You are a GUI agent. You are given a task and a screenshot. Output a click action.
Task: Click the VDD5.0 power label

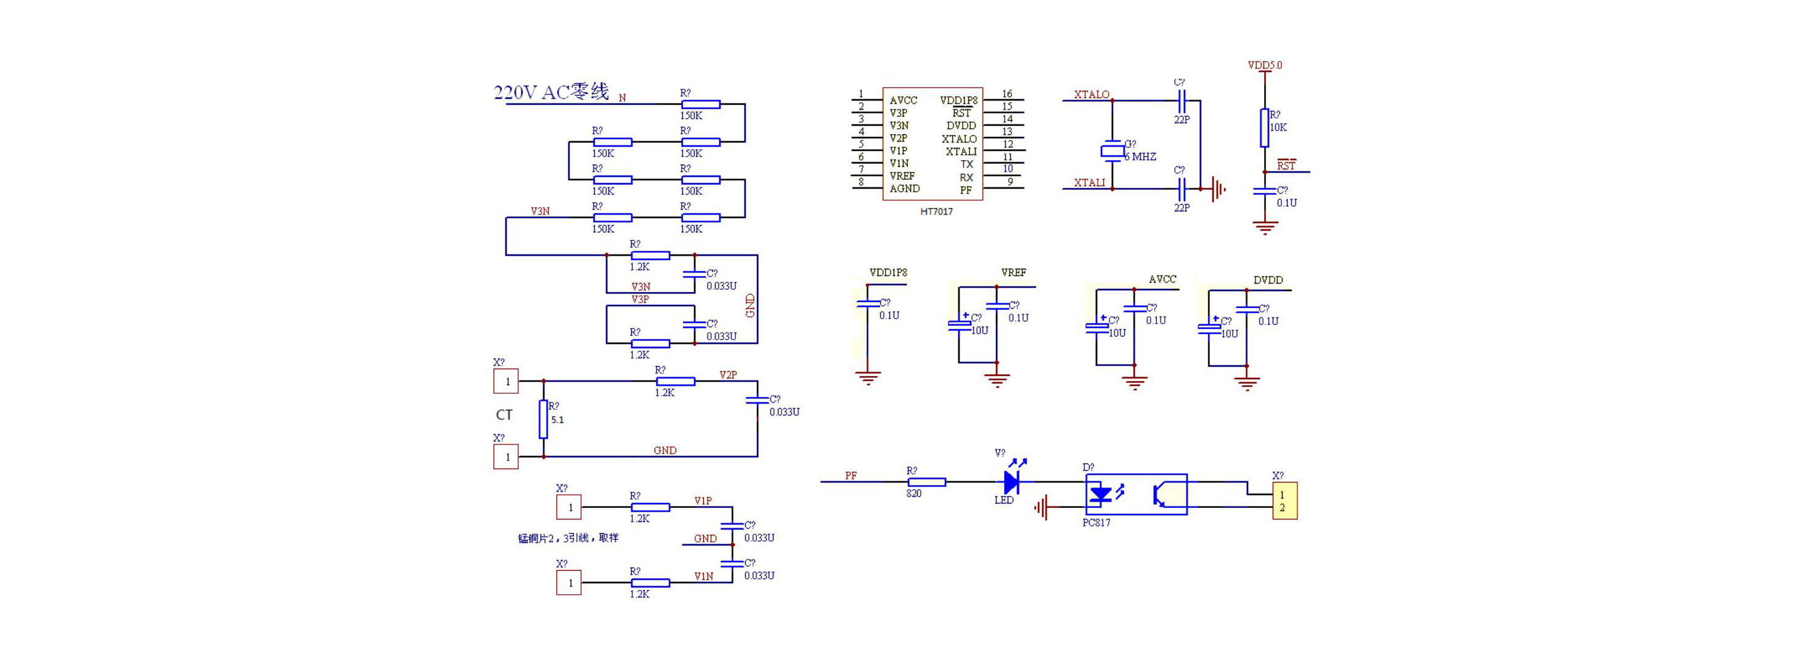click(1265, 65)
